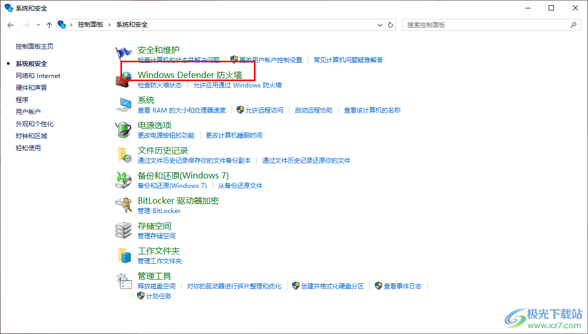Click 系统和安全 in the address breadcrumb

point(132,25)
